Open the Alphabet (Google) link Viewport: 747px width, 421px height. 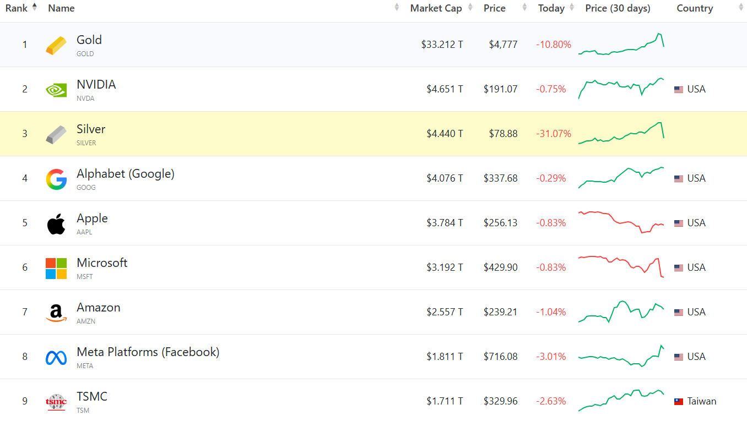125,174
